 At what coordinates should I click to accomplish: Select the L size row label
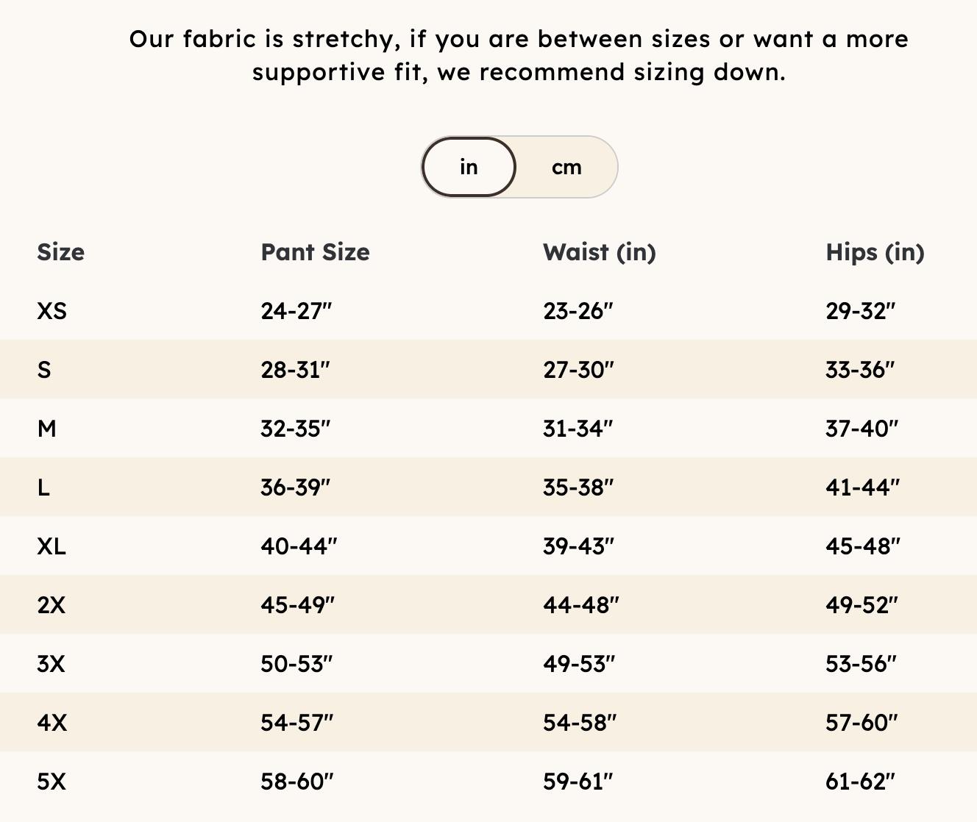[x=43, y=487]
